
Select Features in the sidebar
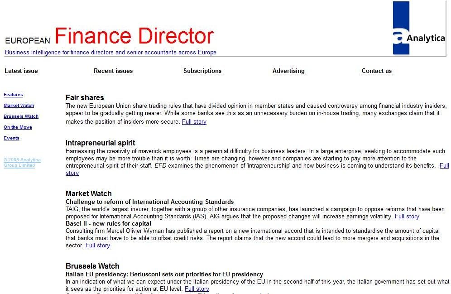(13, 95)
